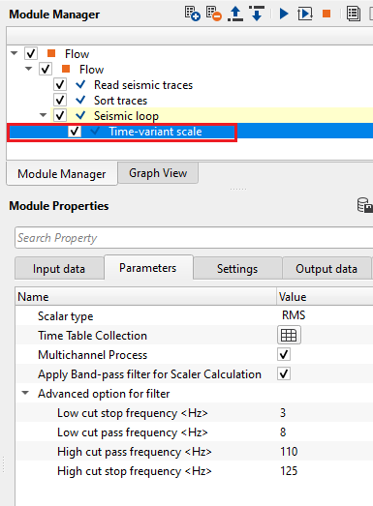Run the flow with the play icon
Viewport: 373px width, 506px height.
coord(284,14)
